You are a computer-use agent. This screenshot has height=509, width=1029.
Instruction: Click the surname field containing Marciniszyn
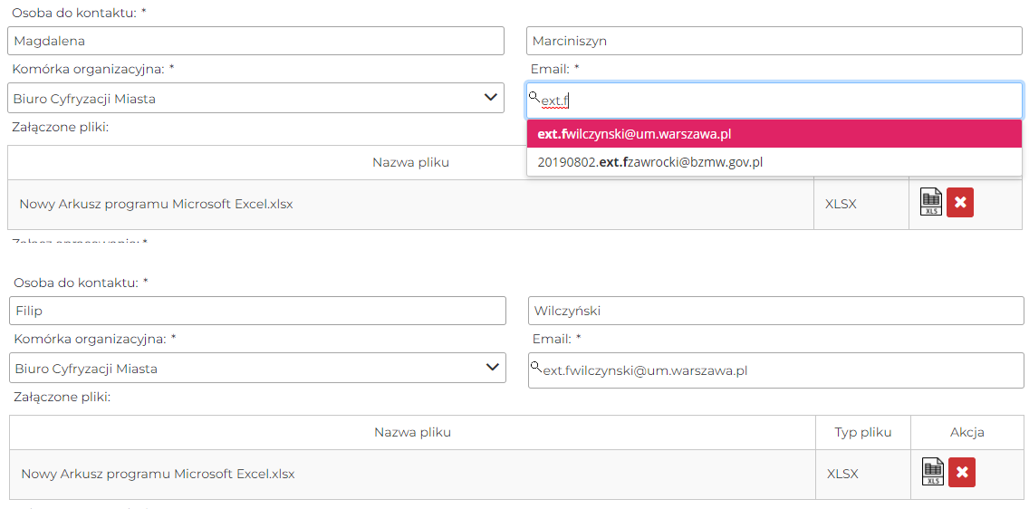774,41
